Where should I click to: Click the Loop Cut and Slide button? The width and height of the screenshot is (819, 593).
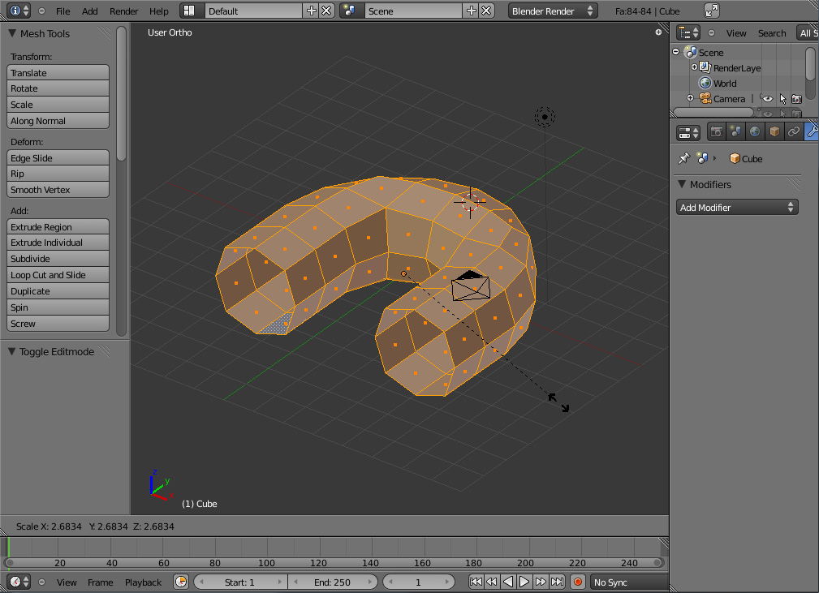[x=58, y=275]
